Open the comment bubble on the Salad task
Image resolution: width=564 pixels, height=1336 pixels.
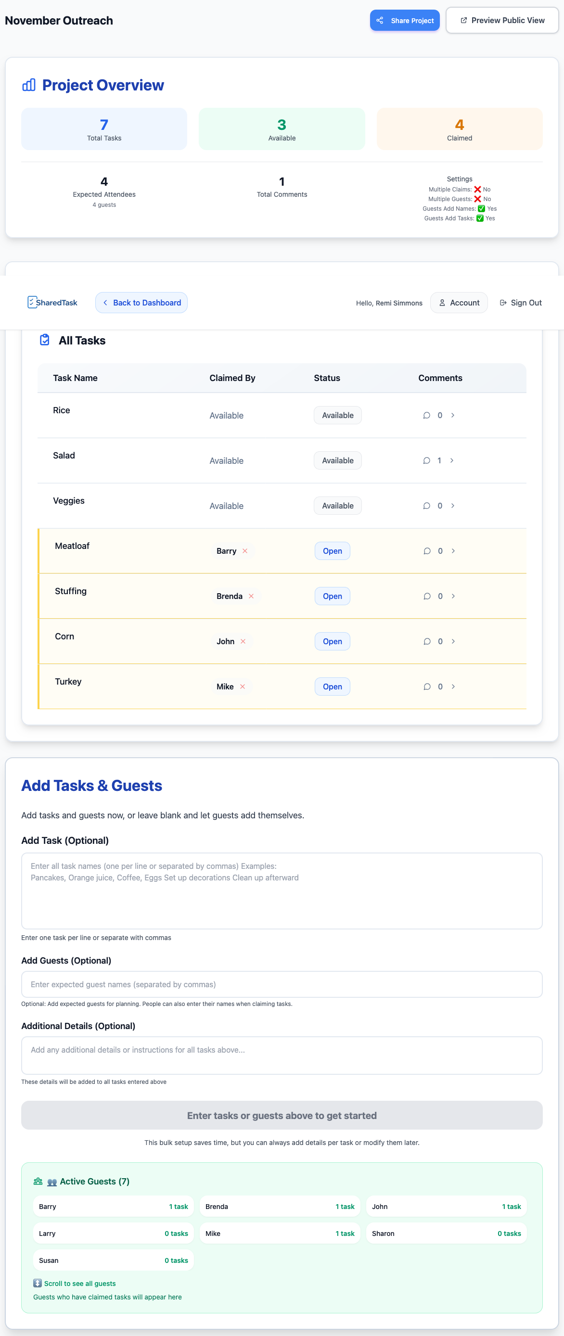click(x=426, y=460)
